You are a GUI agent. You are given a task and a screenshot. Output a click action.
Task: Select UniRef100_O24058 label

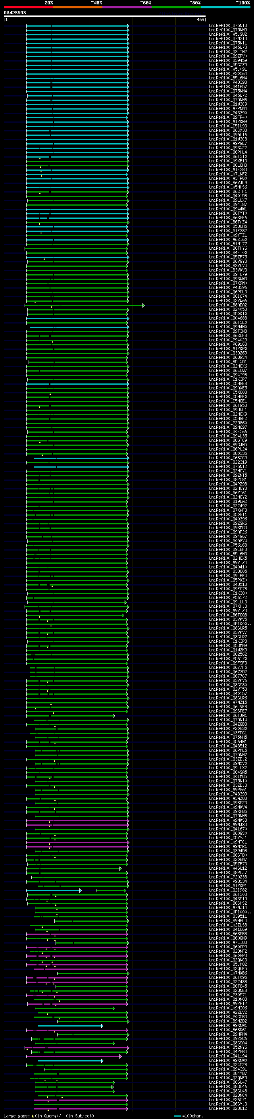[228, 309]
